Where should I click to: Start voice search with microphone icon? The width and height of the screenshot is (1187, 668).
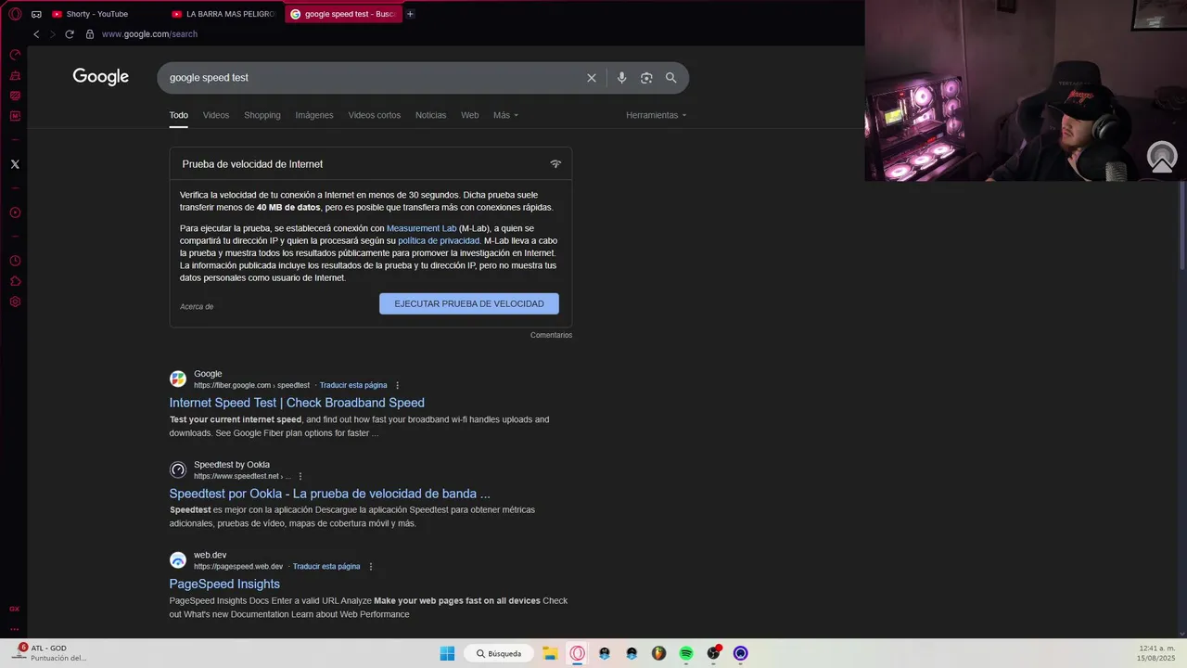pyautogui.click(x=621, y=78)
